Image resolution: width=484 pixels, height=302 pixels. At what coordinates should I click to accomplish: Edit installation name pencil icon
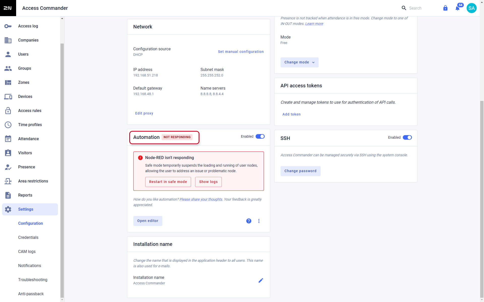(261, 280)
